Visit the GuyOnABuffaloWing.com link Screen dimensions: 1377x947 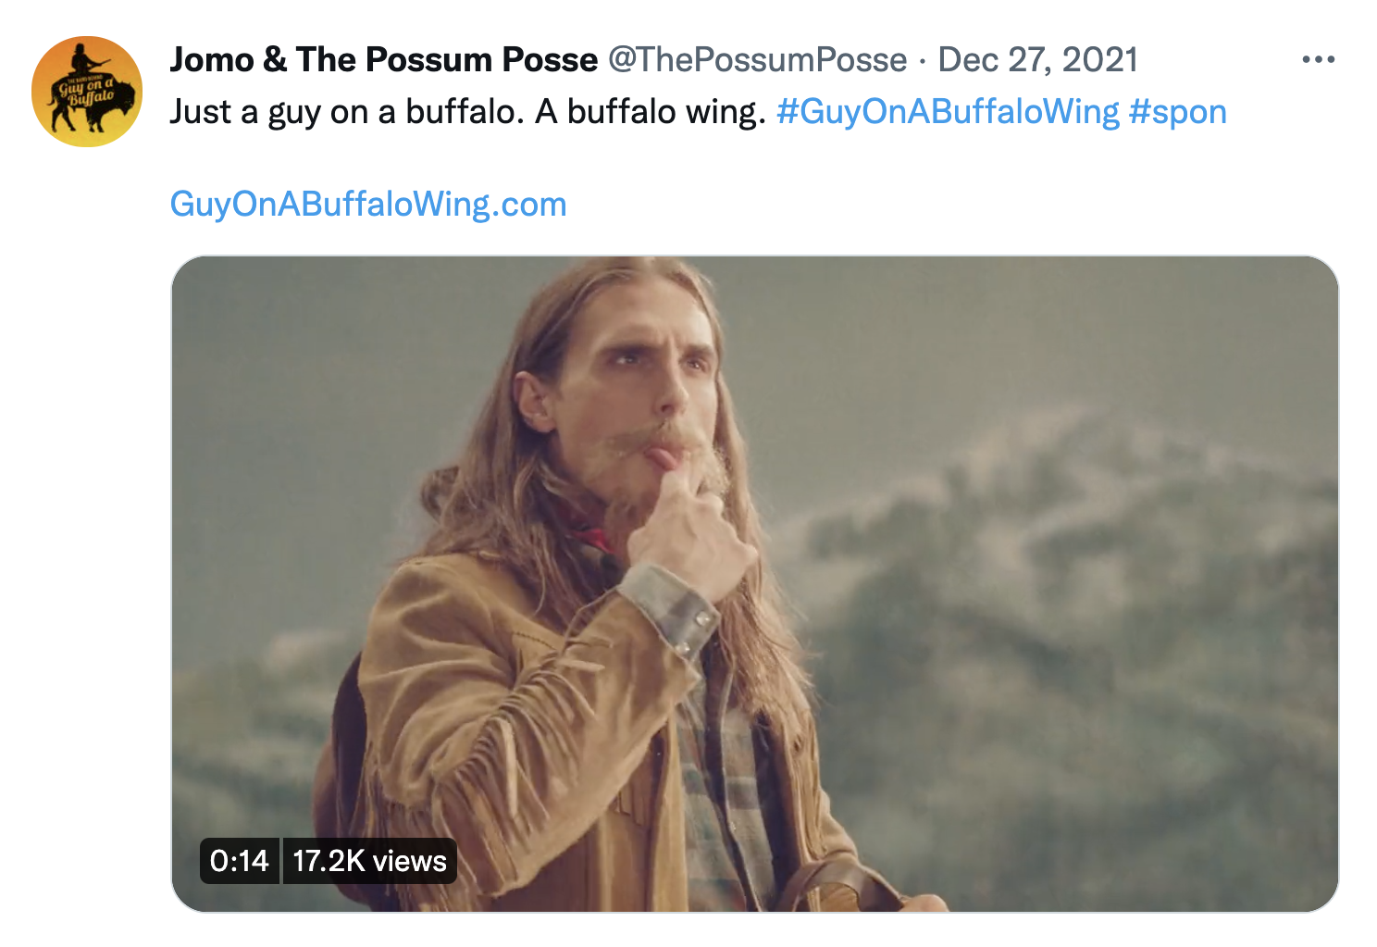coord(367,204)
